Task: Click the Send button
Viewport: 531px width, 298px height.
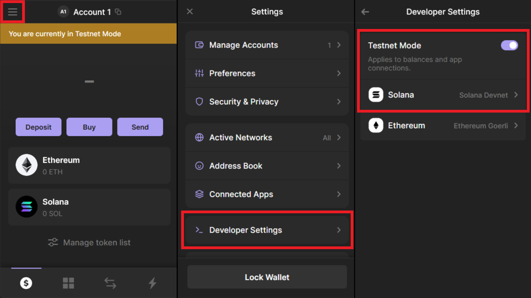Action: [140, 127]
